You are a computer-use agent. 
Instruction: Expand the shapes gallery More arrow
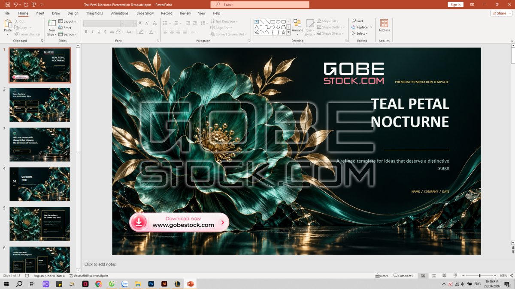[289, 33]
